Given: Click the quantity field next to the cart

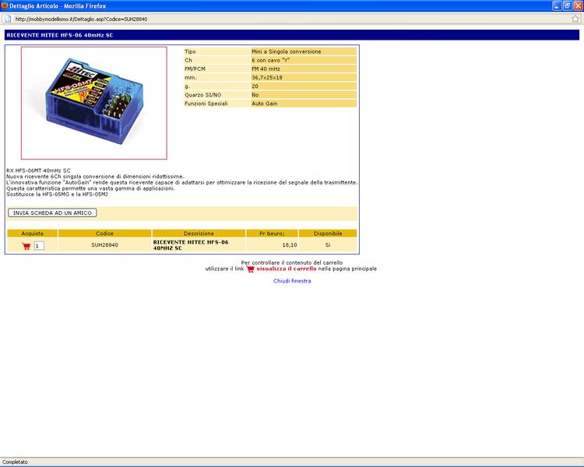Looking at the screenshot, I should (x=39, y=246).
